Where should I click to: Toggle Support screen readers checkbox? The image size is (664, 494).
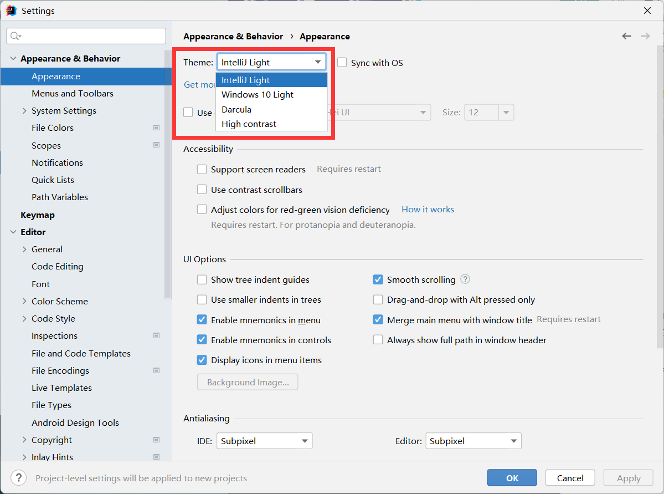pyautogui.click(x=202, y=170)
